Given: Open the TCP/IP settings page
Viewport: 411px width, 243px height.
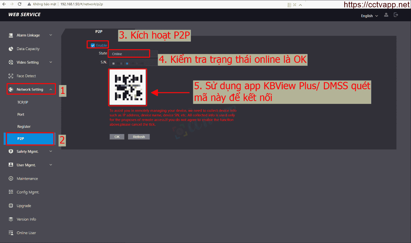Looking at the screenshot, I should point(23,102).
